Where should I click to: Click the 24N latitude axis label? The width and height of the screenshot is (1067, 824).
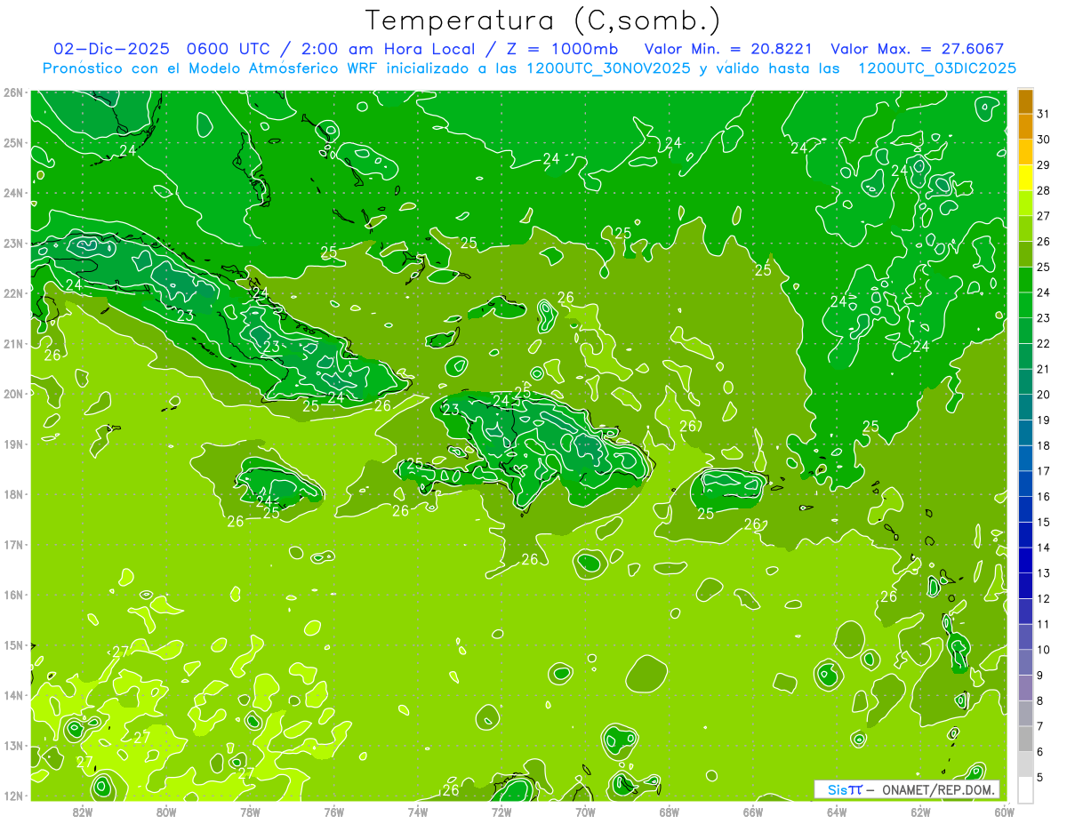point(12,193)
